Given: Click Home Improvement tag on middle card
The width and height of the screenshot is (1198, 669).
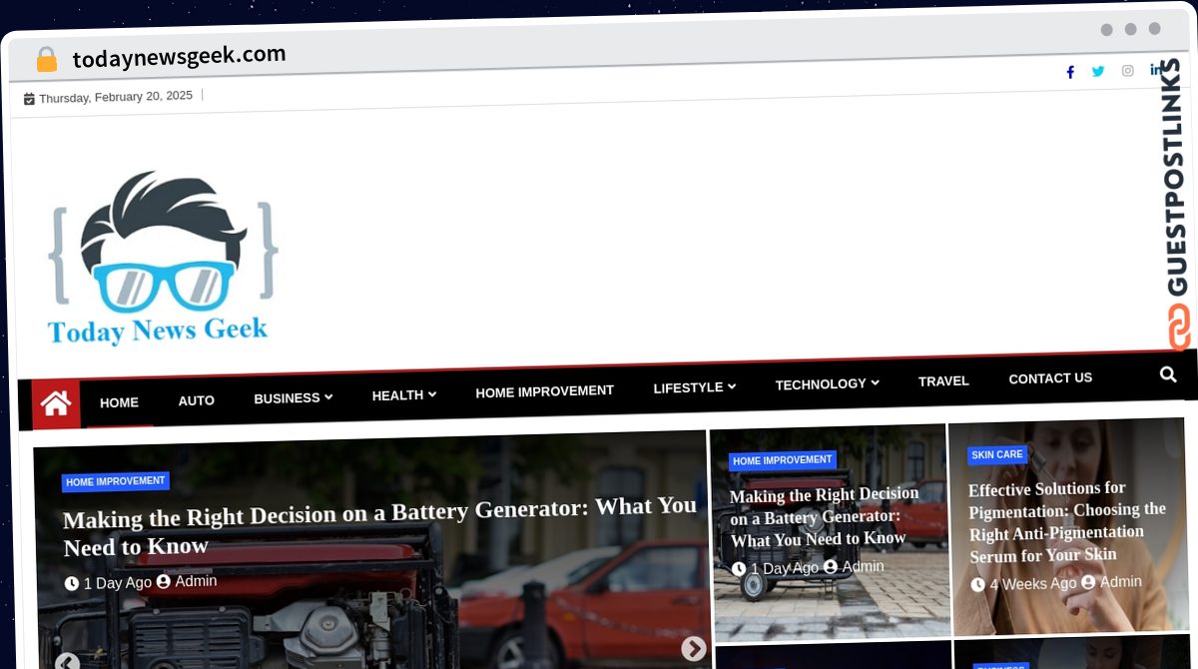Looking at the screenshot, I should click(783, 460).
